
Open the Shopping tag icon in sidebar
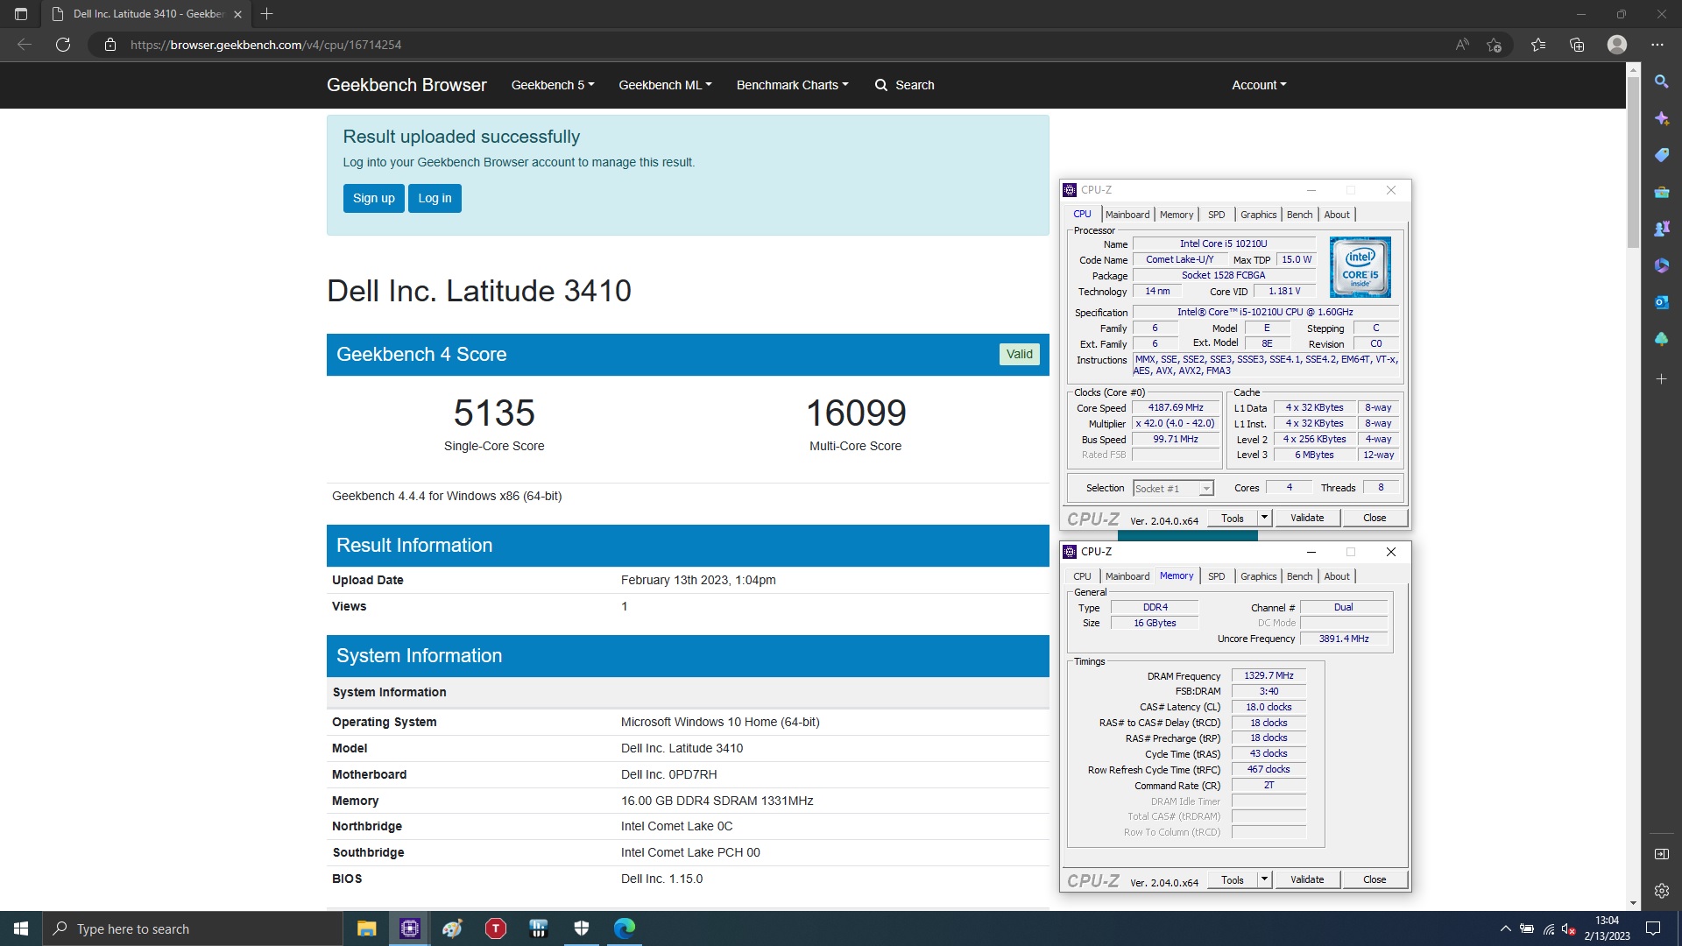tap(1661, 155)
